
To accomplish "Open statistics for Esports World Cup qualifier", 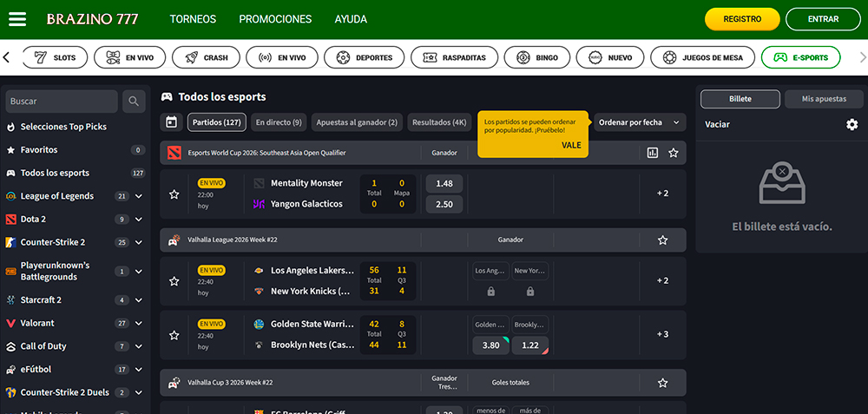I will [x=653, y=153].
